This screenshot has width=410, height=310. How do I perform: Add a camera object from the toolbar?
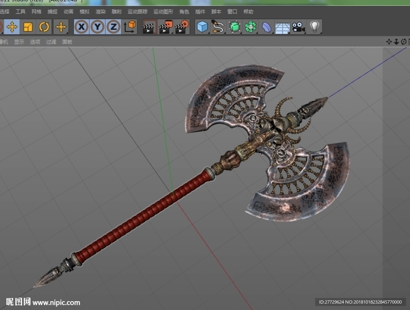pyautogui.click(x=298, y=27)
